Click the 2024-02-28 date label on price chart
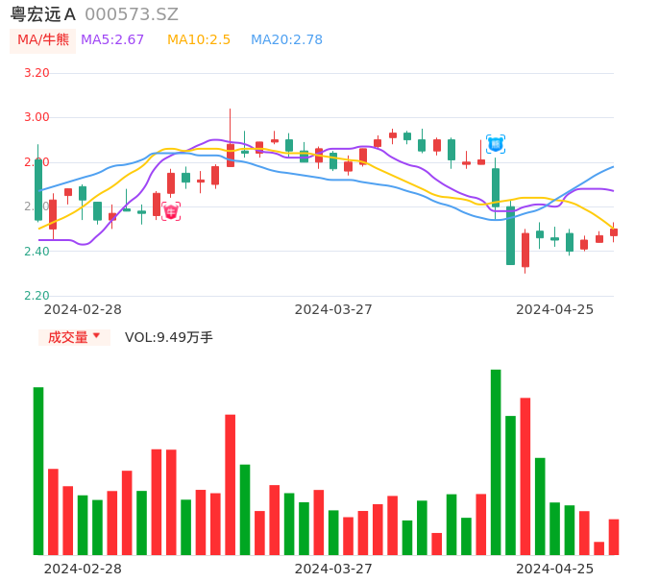This screenshot has width=659, height=582. [x=84, y=309]
